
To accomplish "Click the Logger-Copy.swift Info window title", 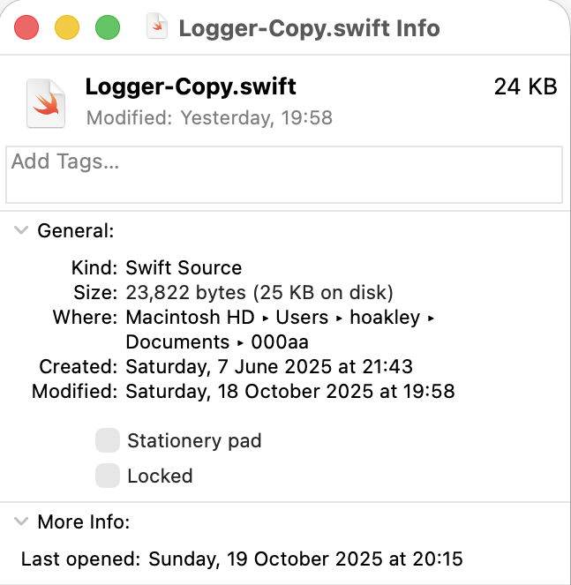I will (309, 27).
